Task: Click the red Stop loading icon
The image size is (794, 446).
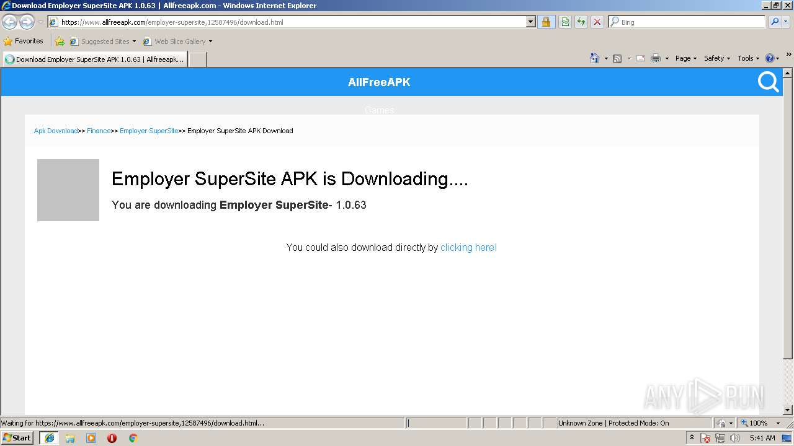Action: [x=597, y=22]
